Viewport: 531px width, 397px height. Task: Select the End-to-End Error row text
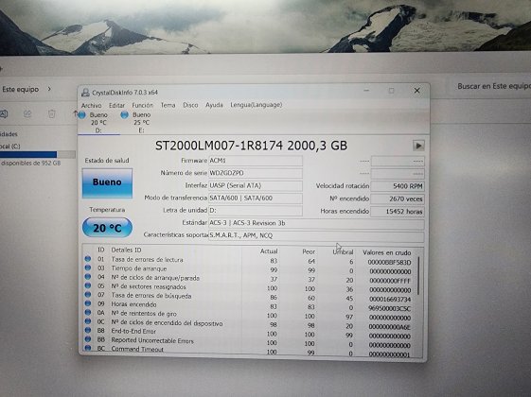[133, 332]
